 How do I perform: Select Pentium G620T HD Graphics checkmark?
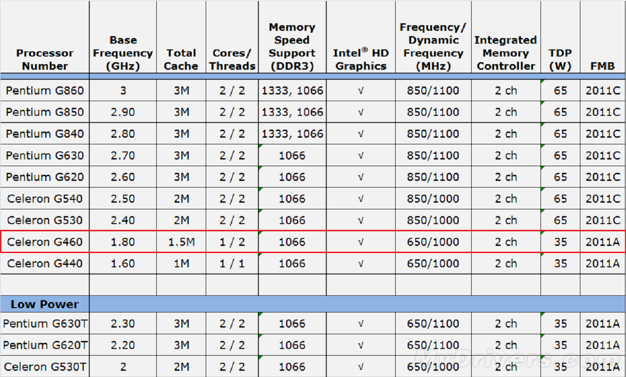point(360,346)
